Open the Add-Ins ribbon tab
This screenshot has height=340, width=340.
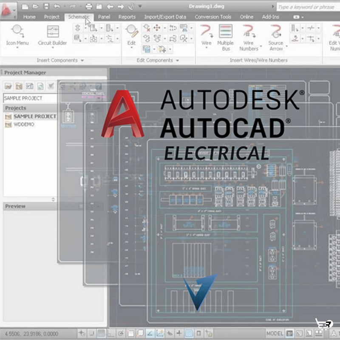point(271,17)
